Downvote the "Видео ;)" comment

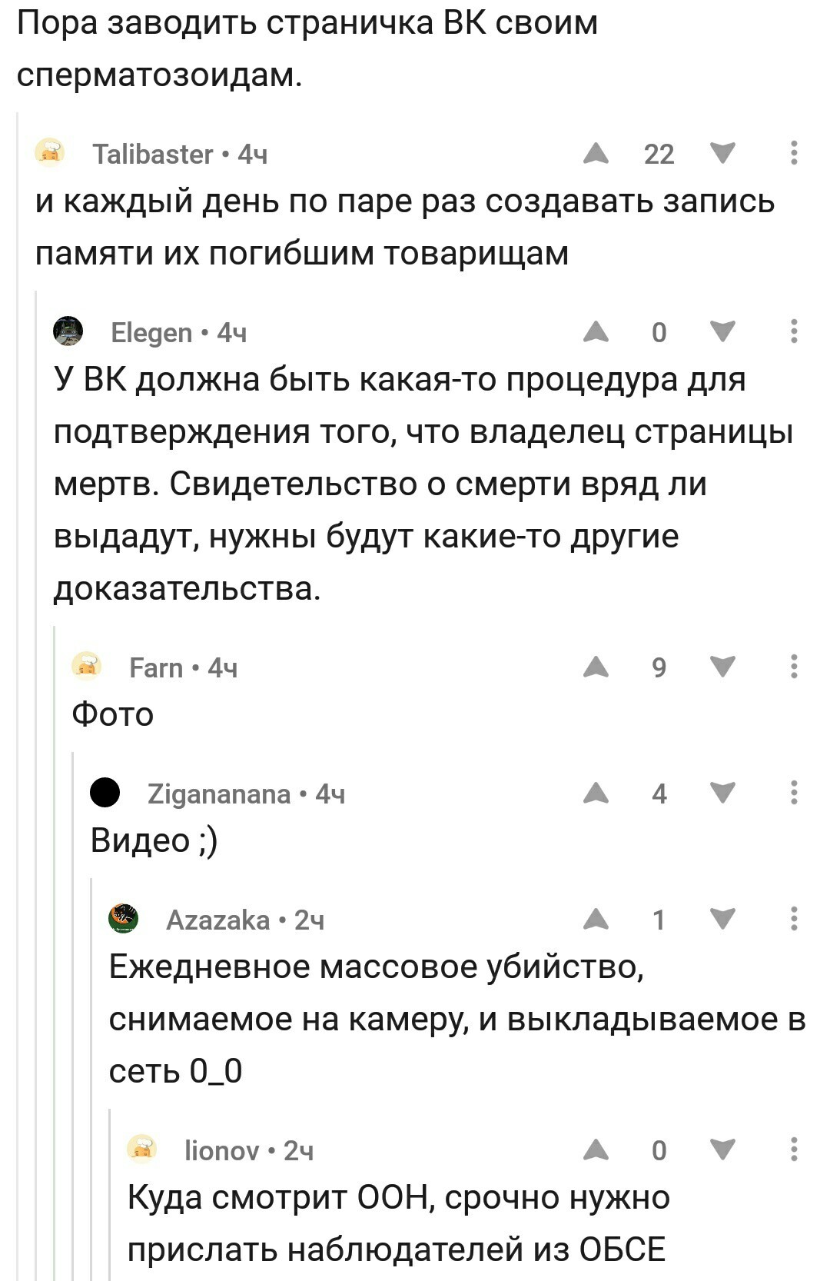click(722, 794)
